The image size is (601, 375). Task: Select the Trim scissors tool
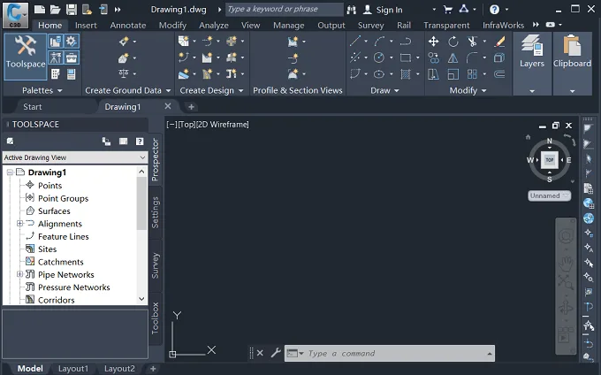point(472,42)
